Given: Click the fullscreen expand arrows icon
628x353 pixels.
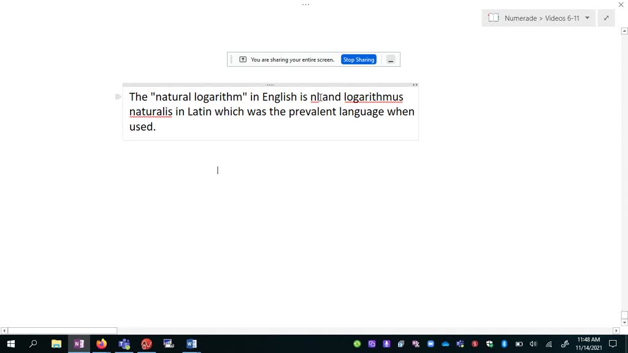Looking at the screenshot, I should click(606, 18).
